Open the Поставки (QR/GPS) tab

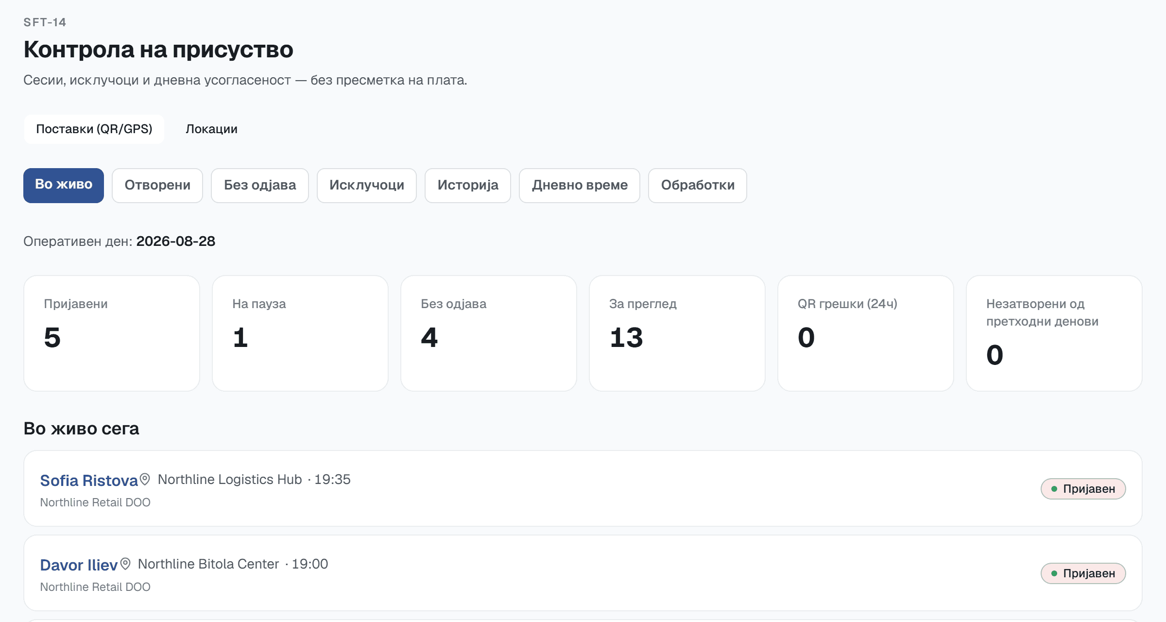pos(94,129)
